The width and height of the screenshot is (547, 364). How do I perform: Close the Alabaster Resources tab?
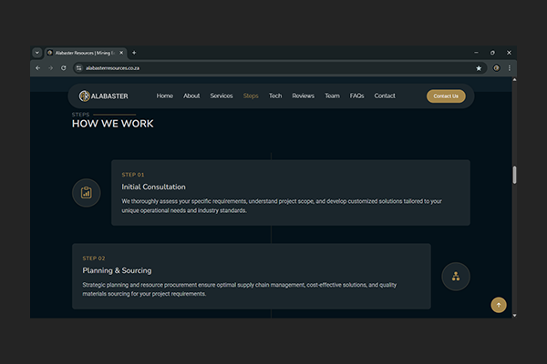click(x=121, y=53)
